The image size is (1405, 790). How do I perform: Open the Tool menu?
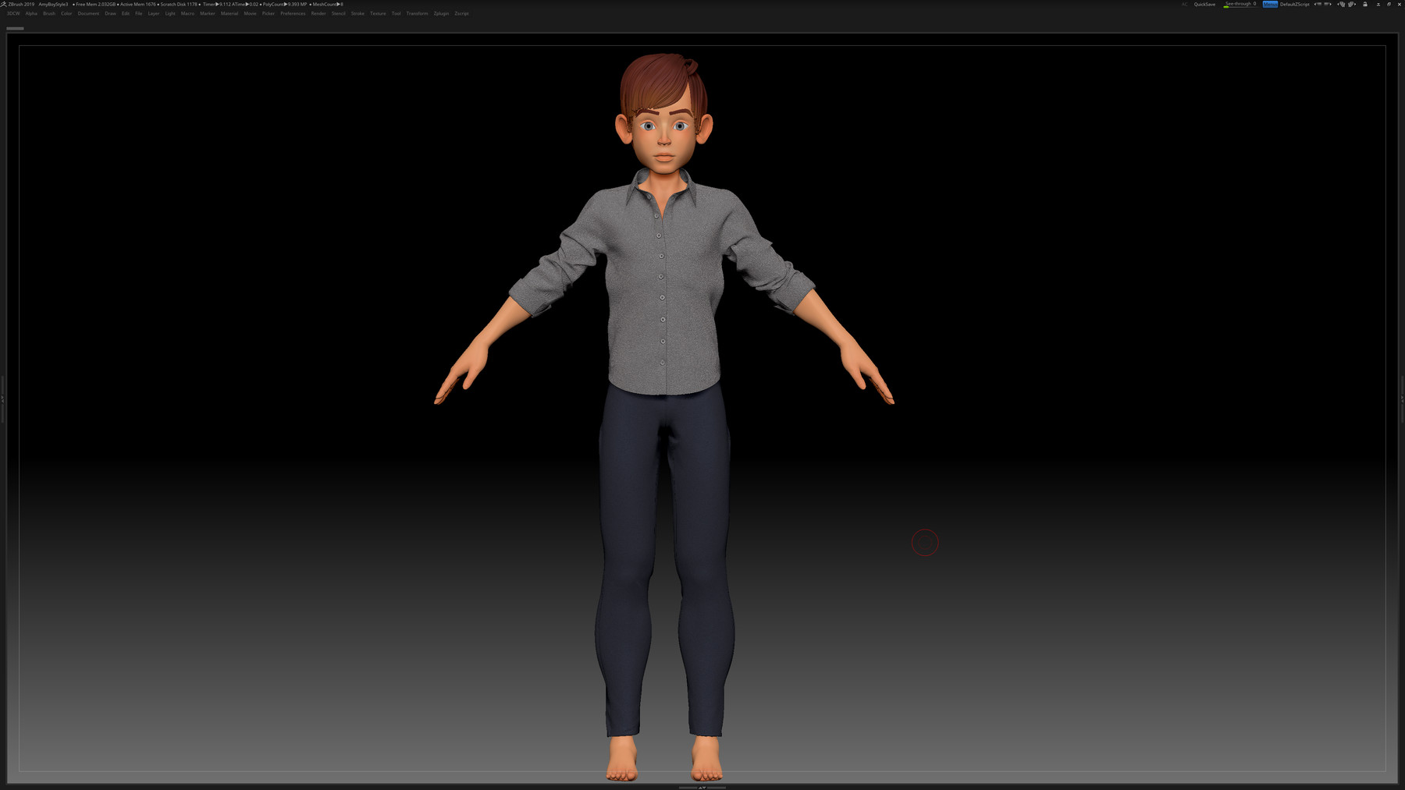[x=396, y=13]
